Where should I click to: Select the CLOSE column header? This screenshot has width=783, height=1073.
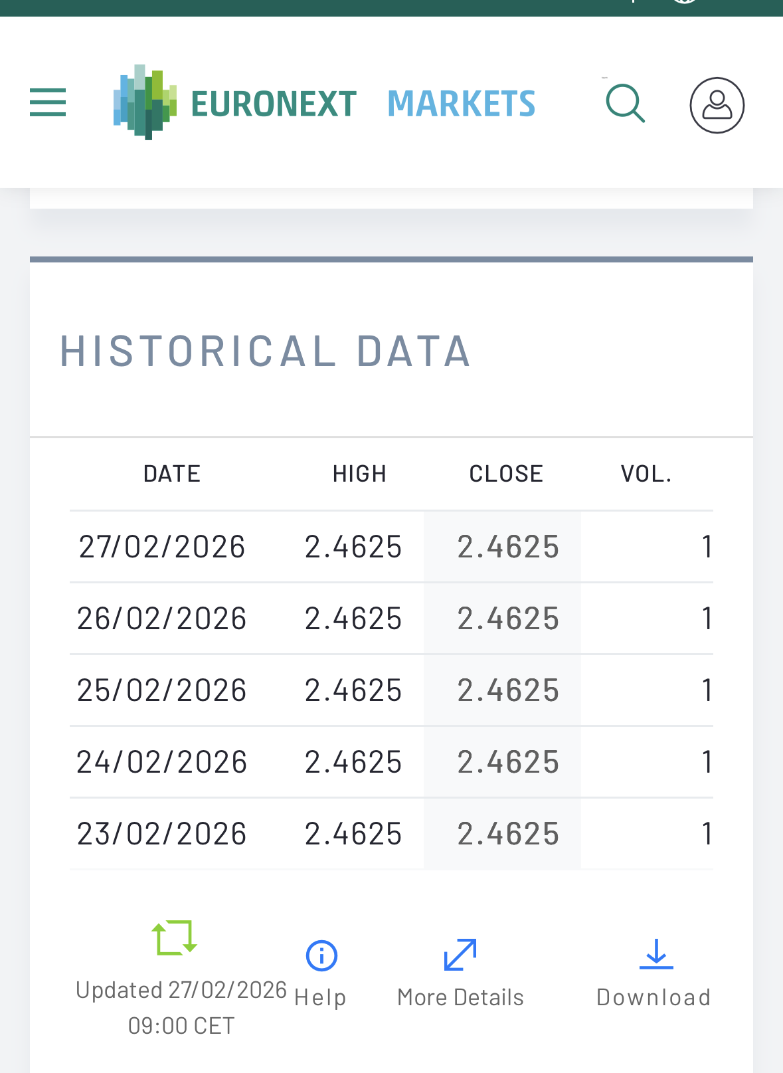pos(506,474)
